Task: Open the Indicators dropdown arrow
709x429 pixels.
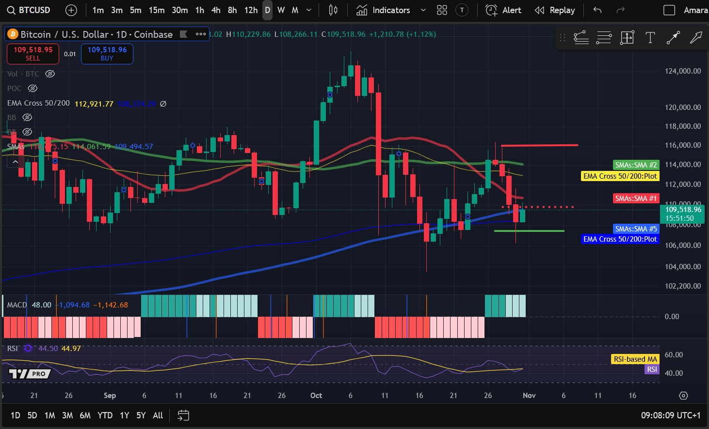Action: coord(423,10)
